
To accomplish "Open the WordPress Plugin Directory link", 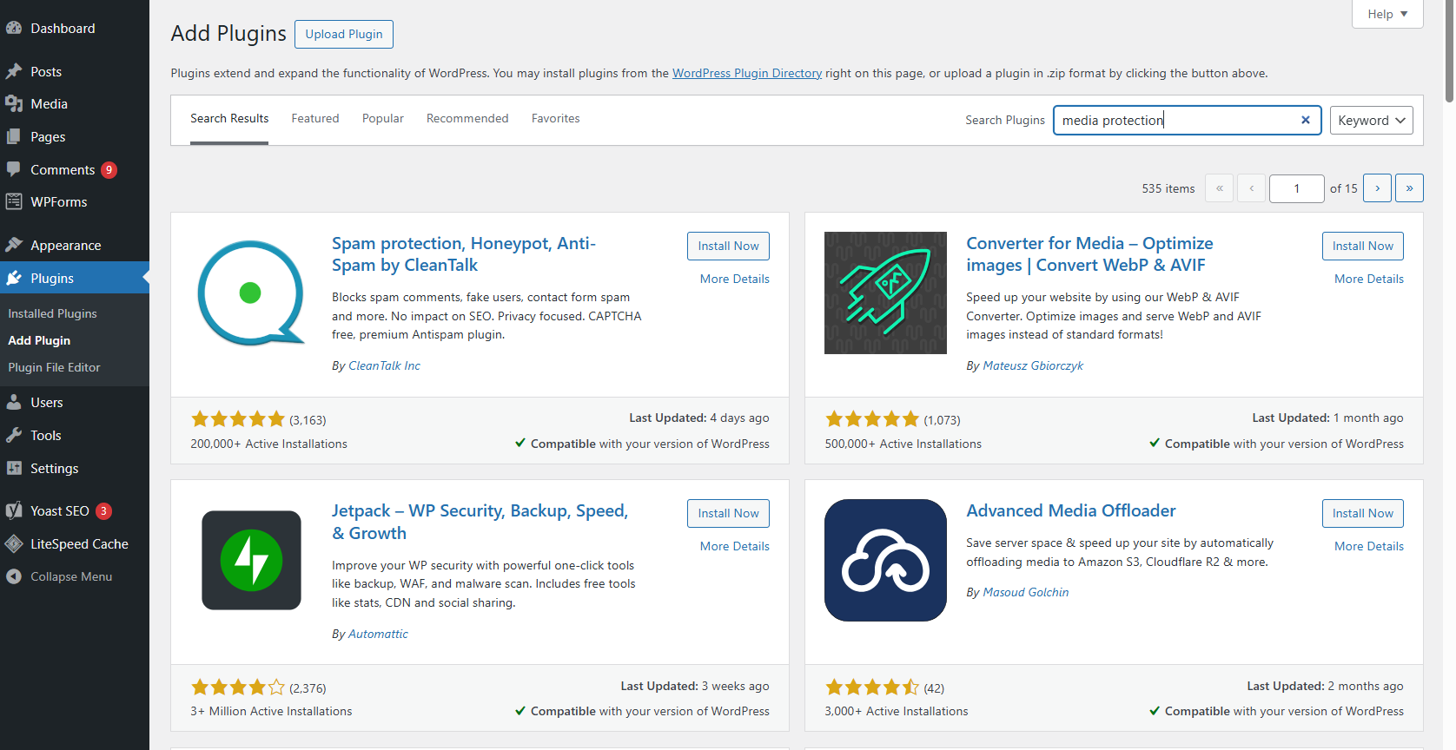I will pos(747,73).
